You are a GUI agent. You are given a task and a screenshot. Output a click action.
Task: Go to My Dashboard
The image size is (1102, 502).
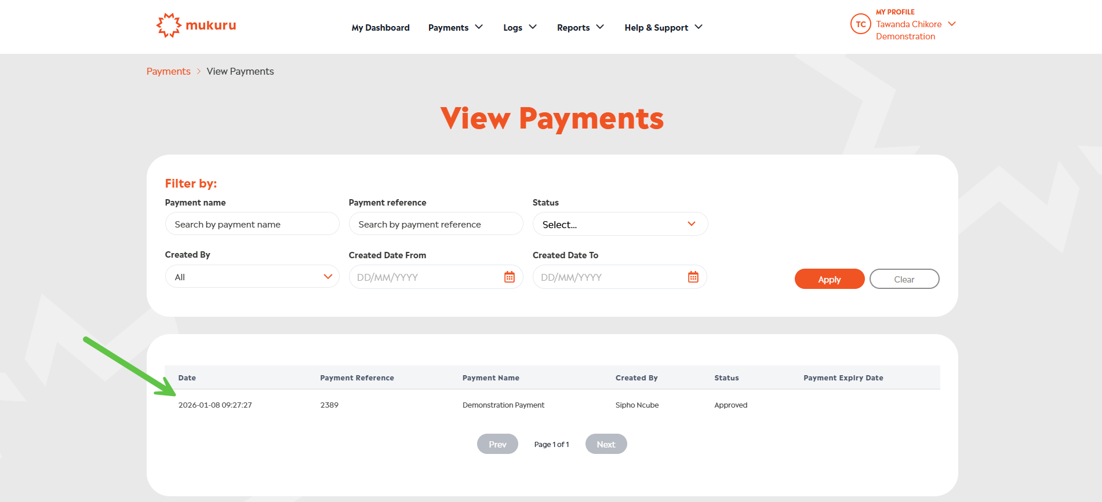point(380,27)
